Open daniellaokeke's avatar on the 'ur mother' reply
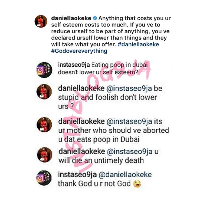203x203 pixels. tap(44, 125)
